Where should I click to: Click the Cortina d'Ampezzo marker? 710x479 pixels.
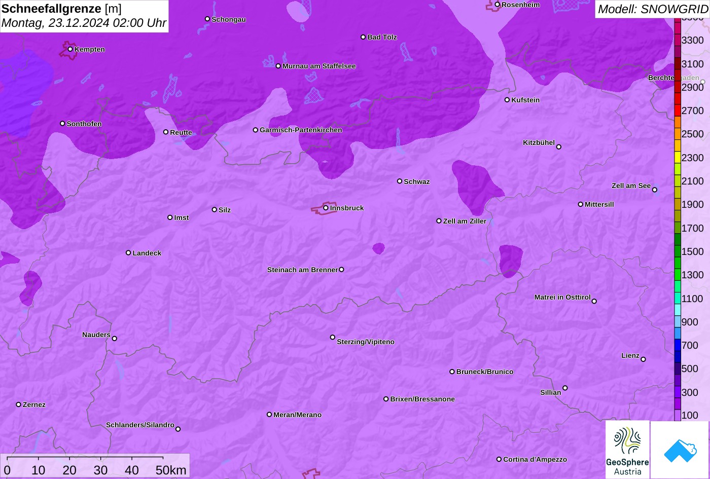pos(499,459)
